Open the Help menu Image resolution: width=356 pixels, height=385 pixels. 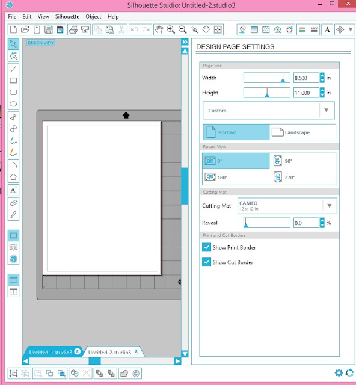tap(113, 16)
